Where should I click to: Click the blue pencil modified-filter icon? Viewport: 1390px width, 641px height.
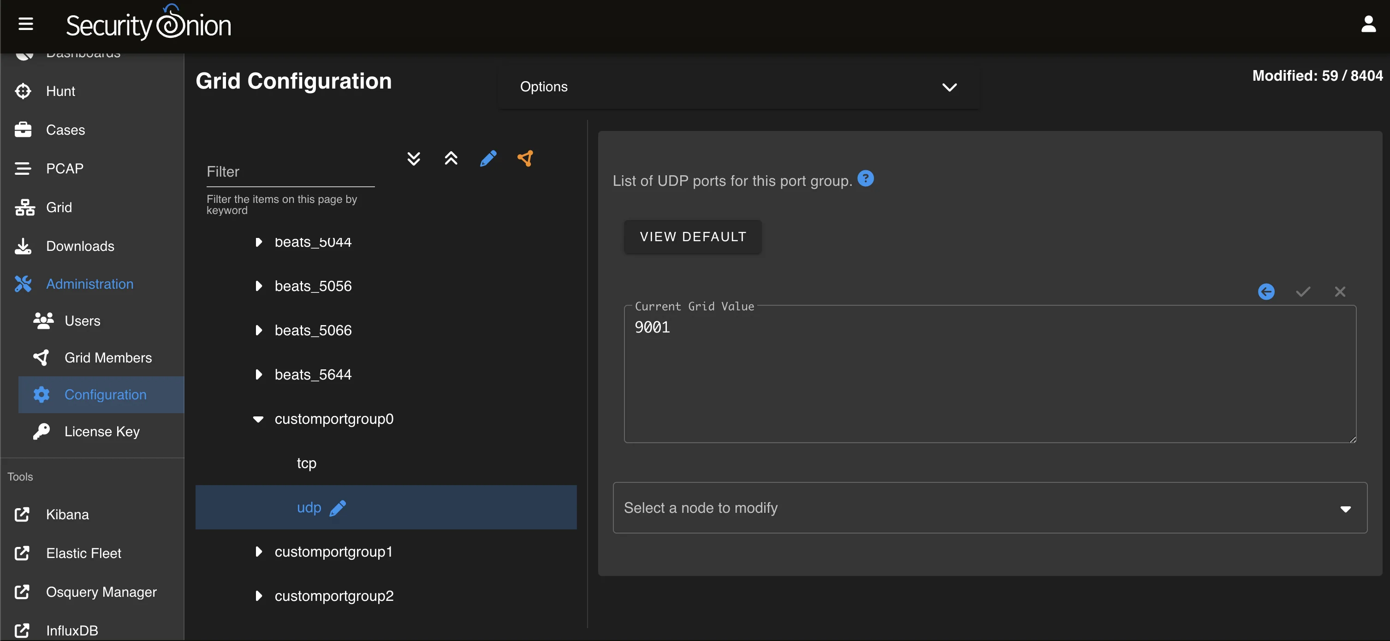point(488,158)
